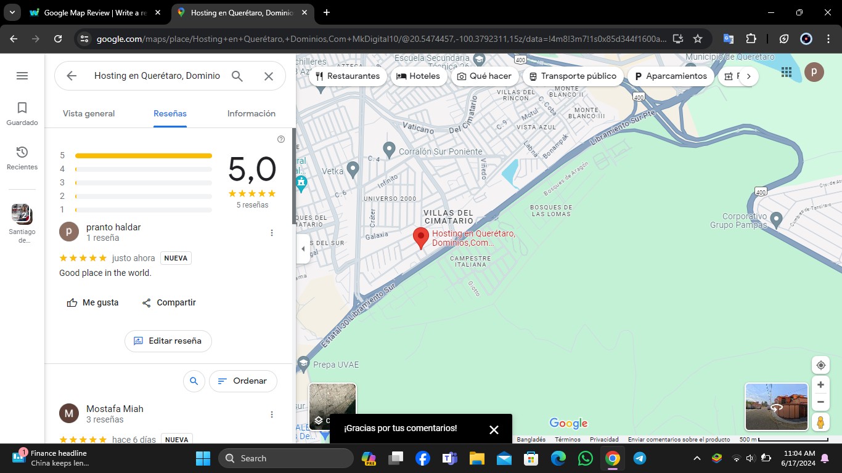Viewport: 842px width, 473px height.
Task: Click Me gusta on pranto haldar review
Action: tap(92, 302)
